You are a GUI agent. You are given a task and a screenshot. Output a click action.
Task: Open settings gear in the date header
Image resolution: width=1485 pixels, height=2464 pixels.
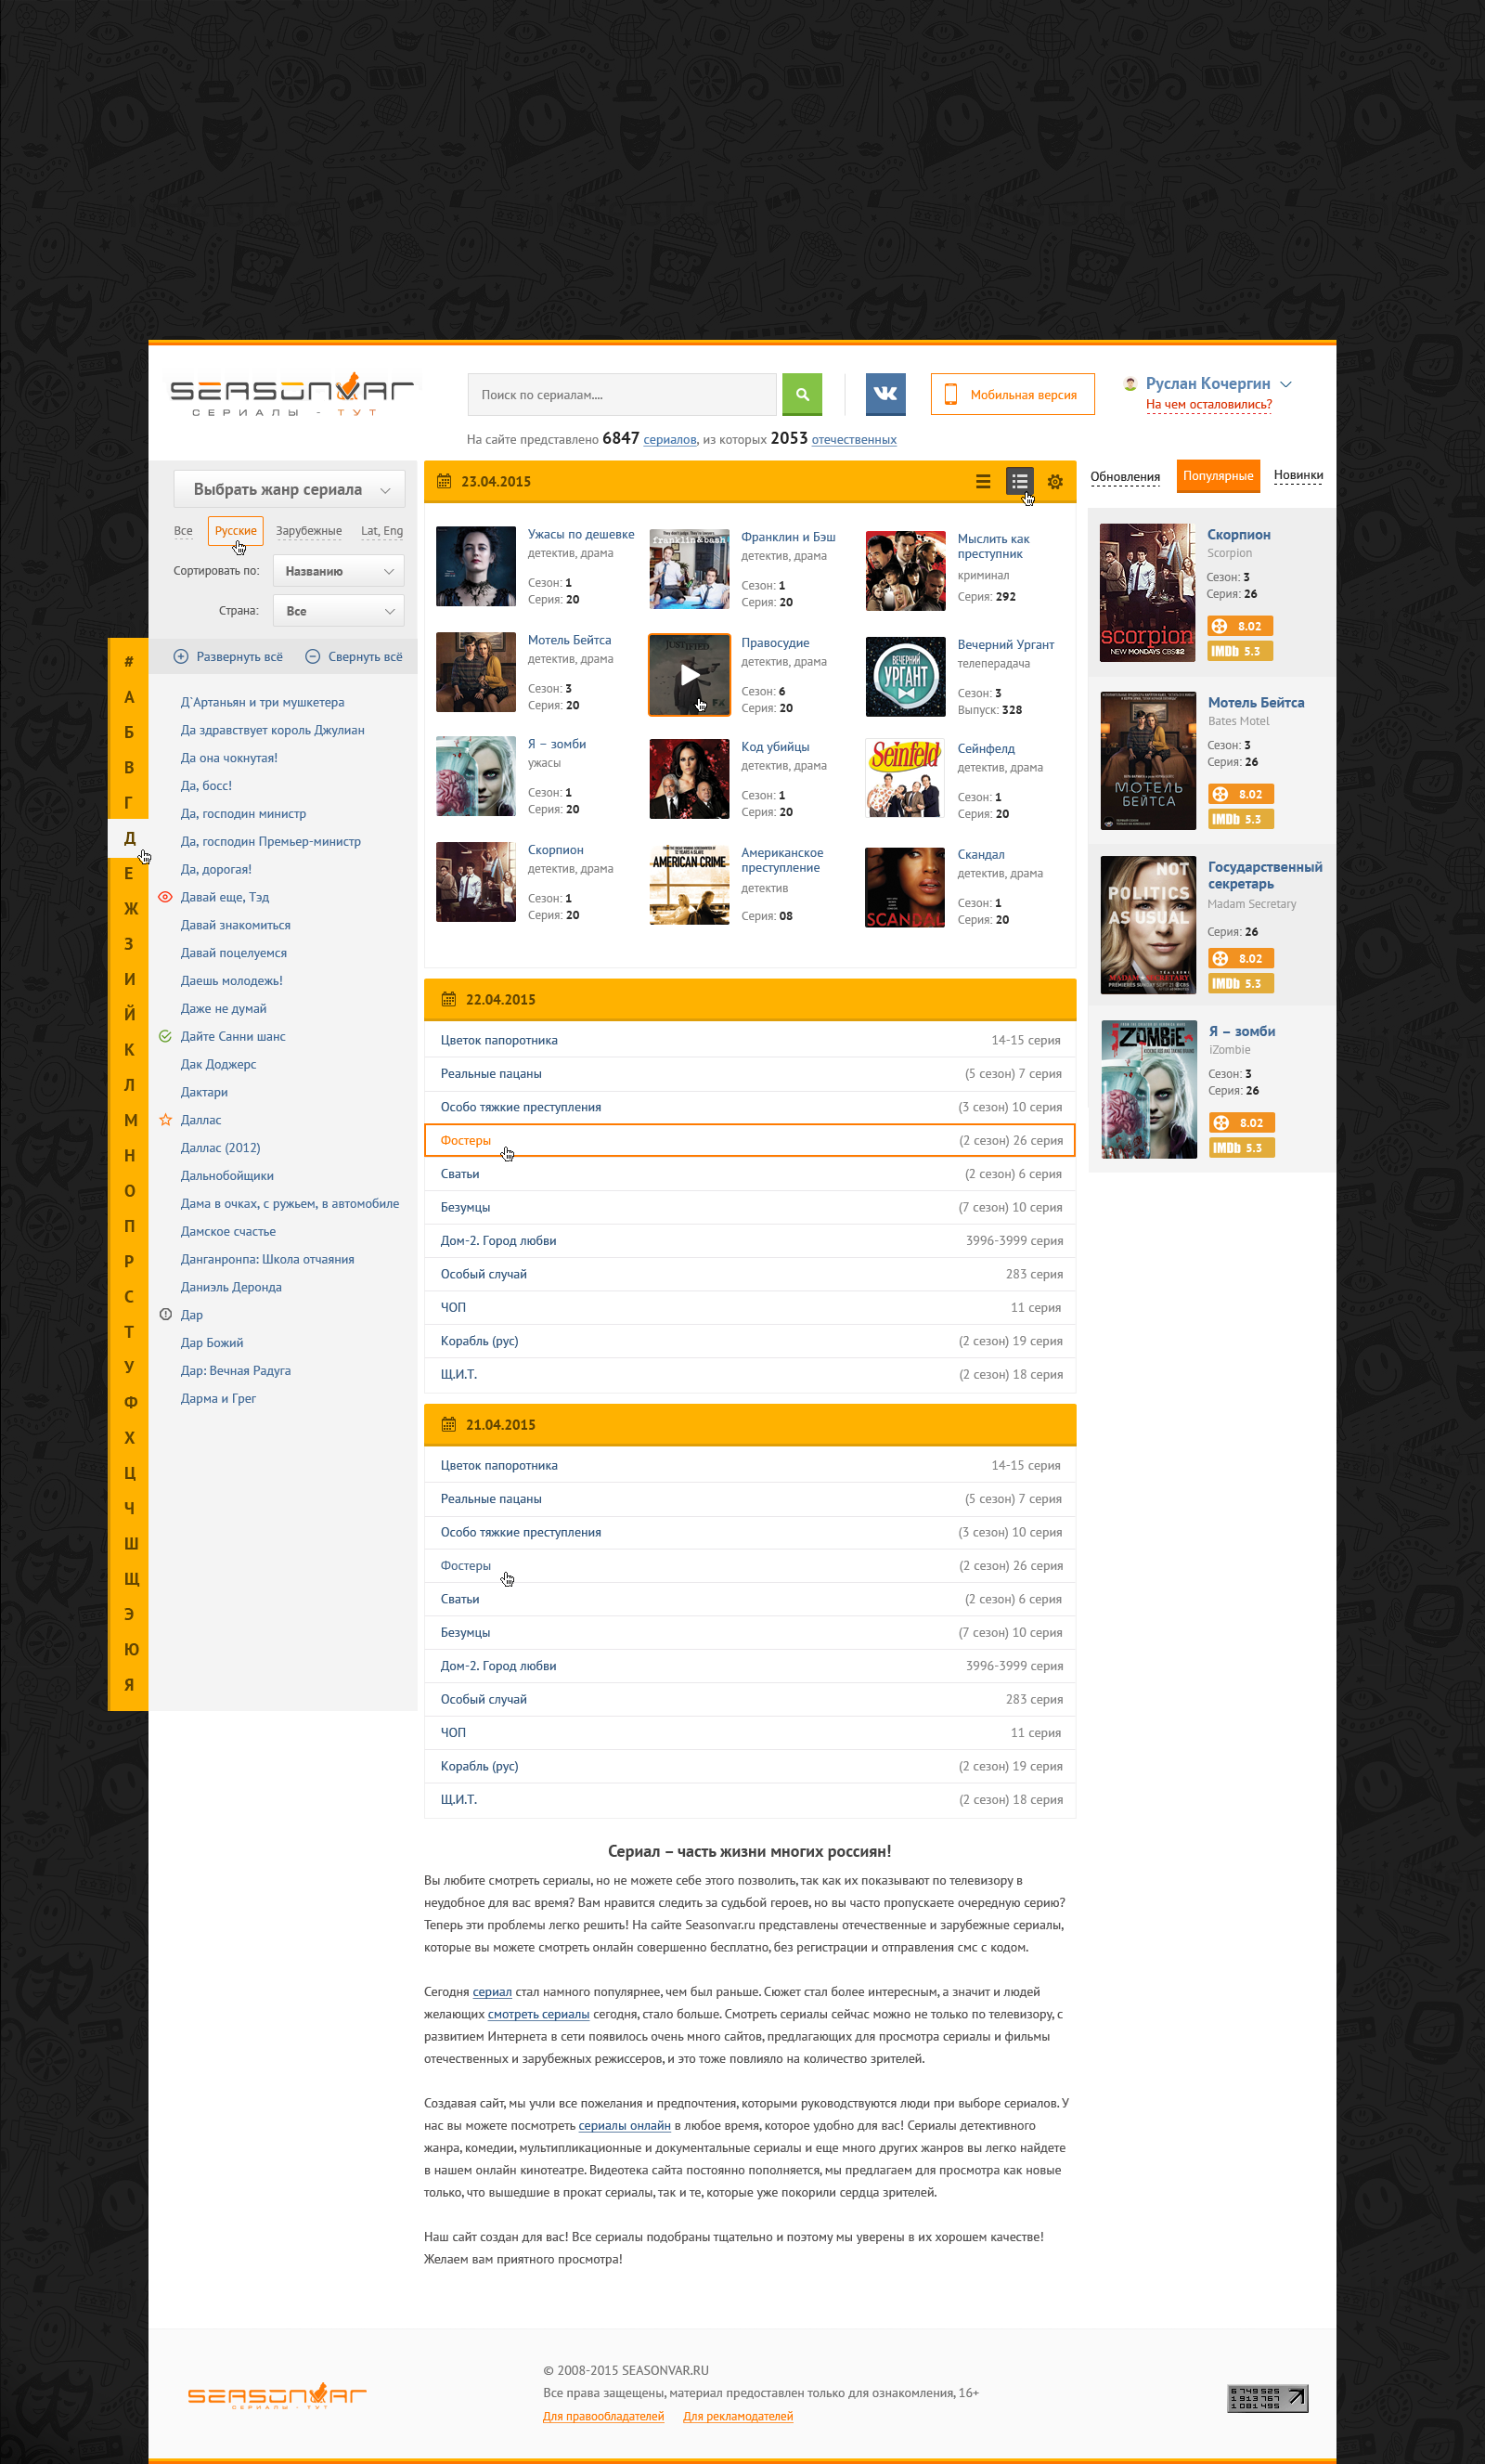(x=1054, y=482)
